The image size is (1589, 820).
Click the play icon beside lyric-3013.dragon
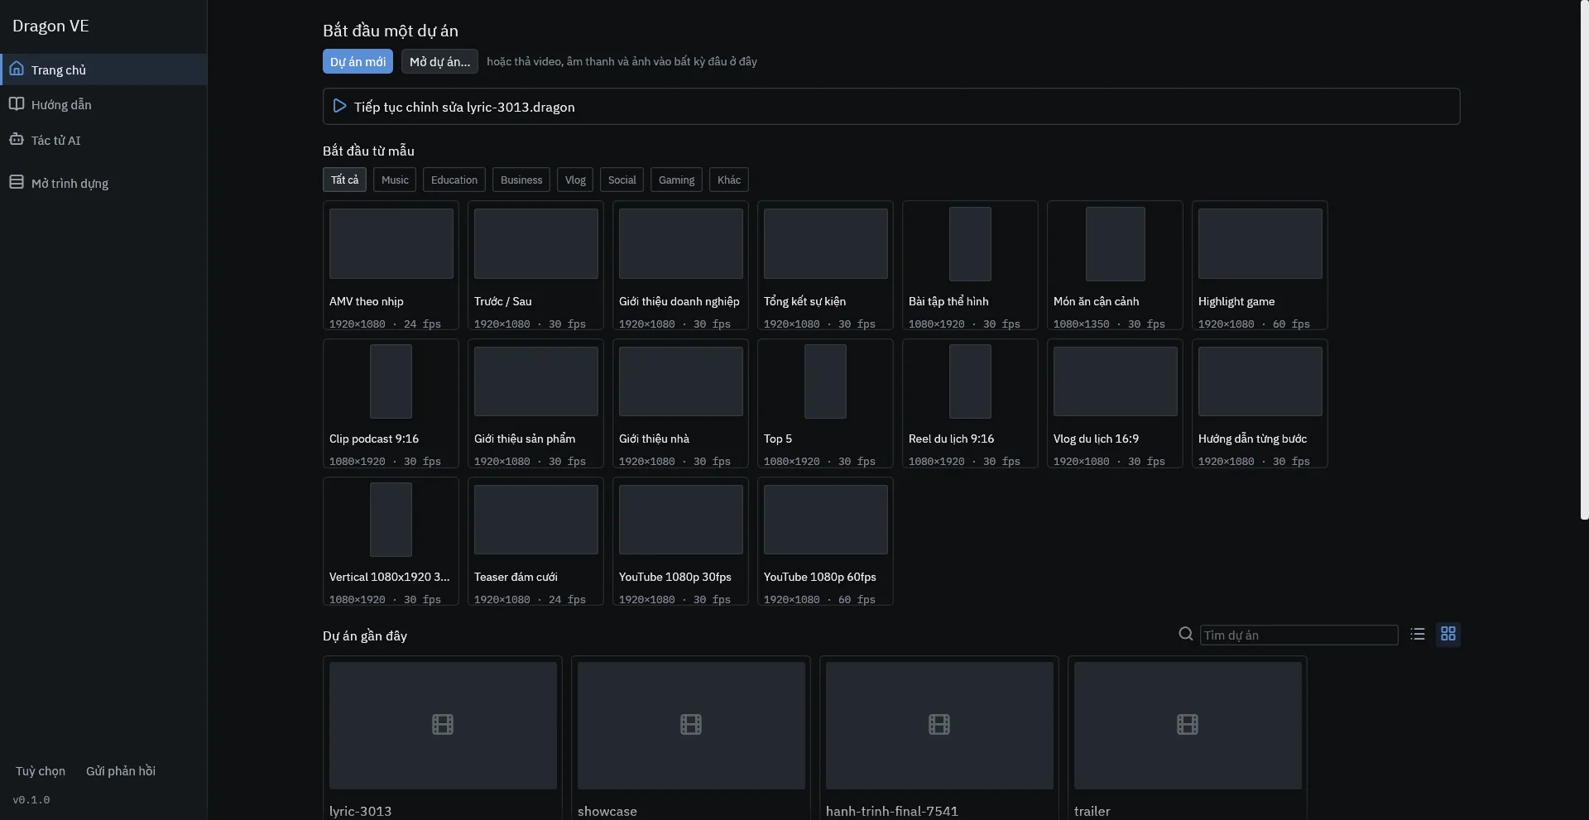[339, 106]
